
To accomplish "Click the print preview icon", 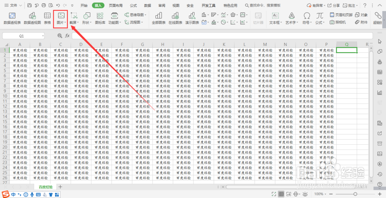I will [x=51, y=5].
